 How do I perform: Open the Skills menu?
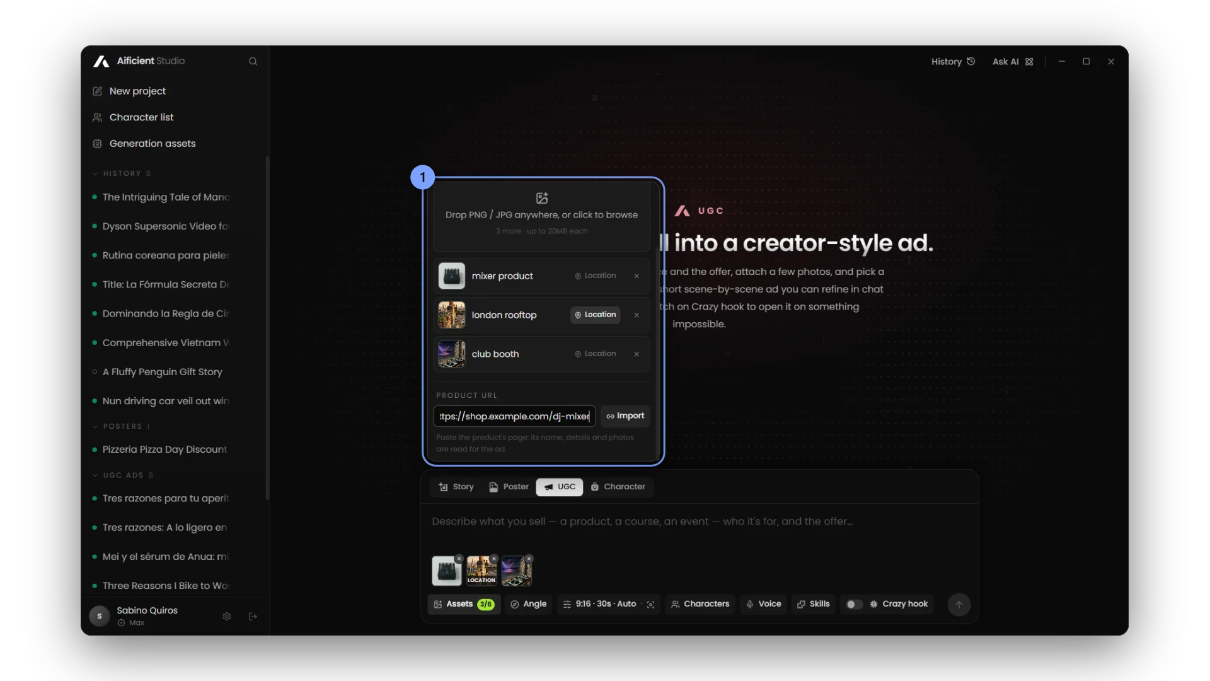coord(814,604)
